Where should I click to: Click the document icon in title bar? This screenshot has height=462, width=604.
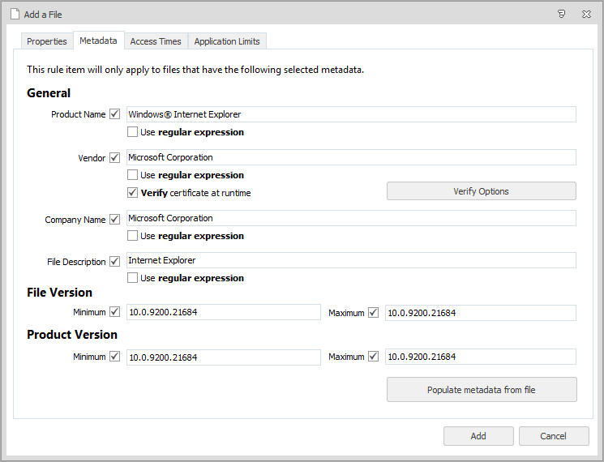(x=15, y=14)
